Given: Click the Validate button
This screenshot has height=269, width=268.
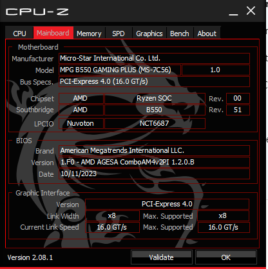Looking at the screenshot, I should tap(162, 257).
